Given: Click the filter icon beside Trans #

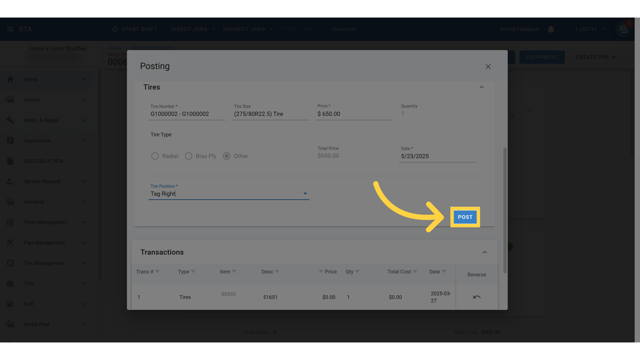Looking at the screenshot, I should pyautogui.click(x=157, y=272).
